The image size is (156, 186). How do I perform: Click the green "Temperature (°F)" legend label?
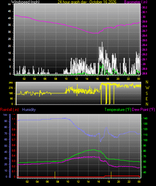[x=118, y=110]
